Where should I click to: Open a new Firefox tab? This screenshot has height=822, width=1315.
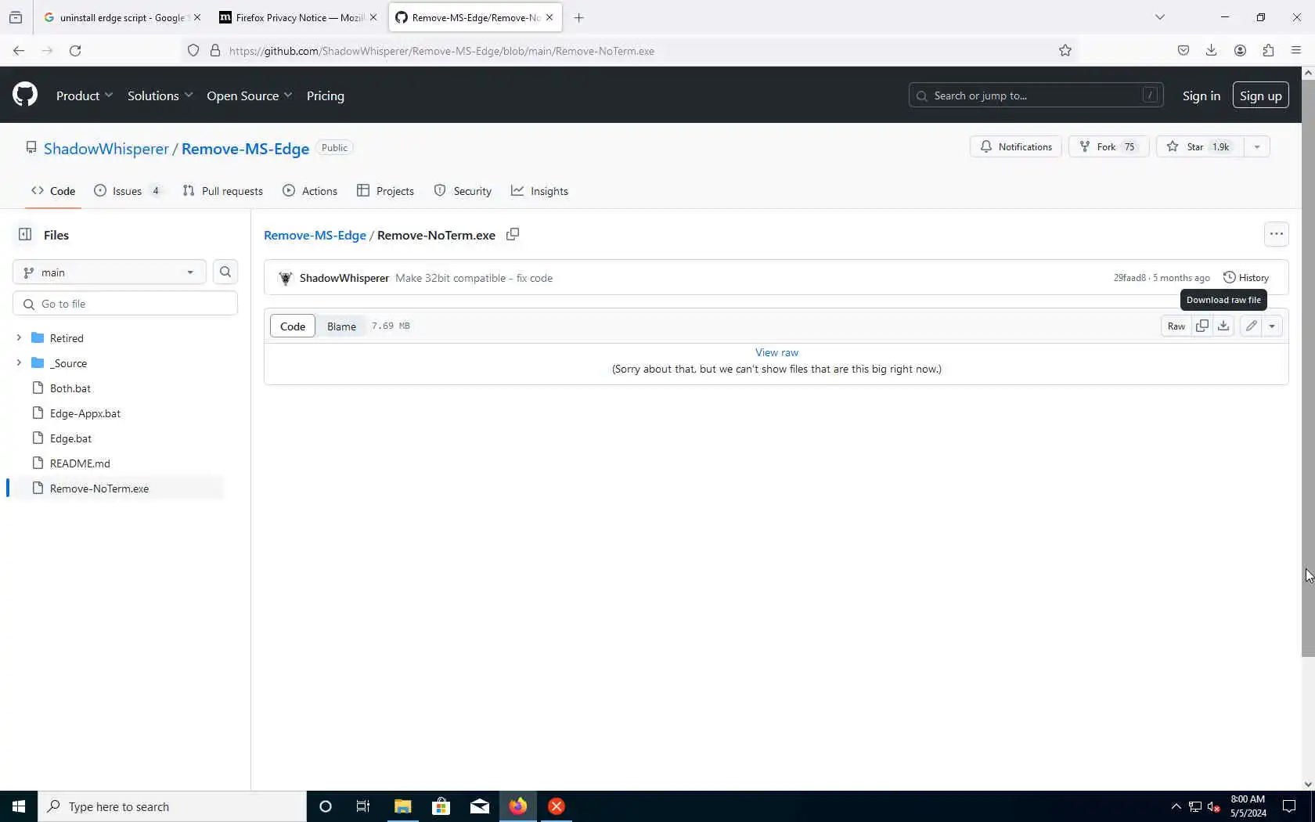point(579,17)
